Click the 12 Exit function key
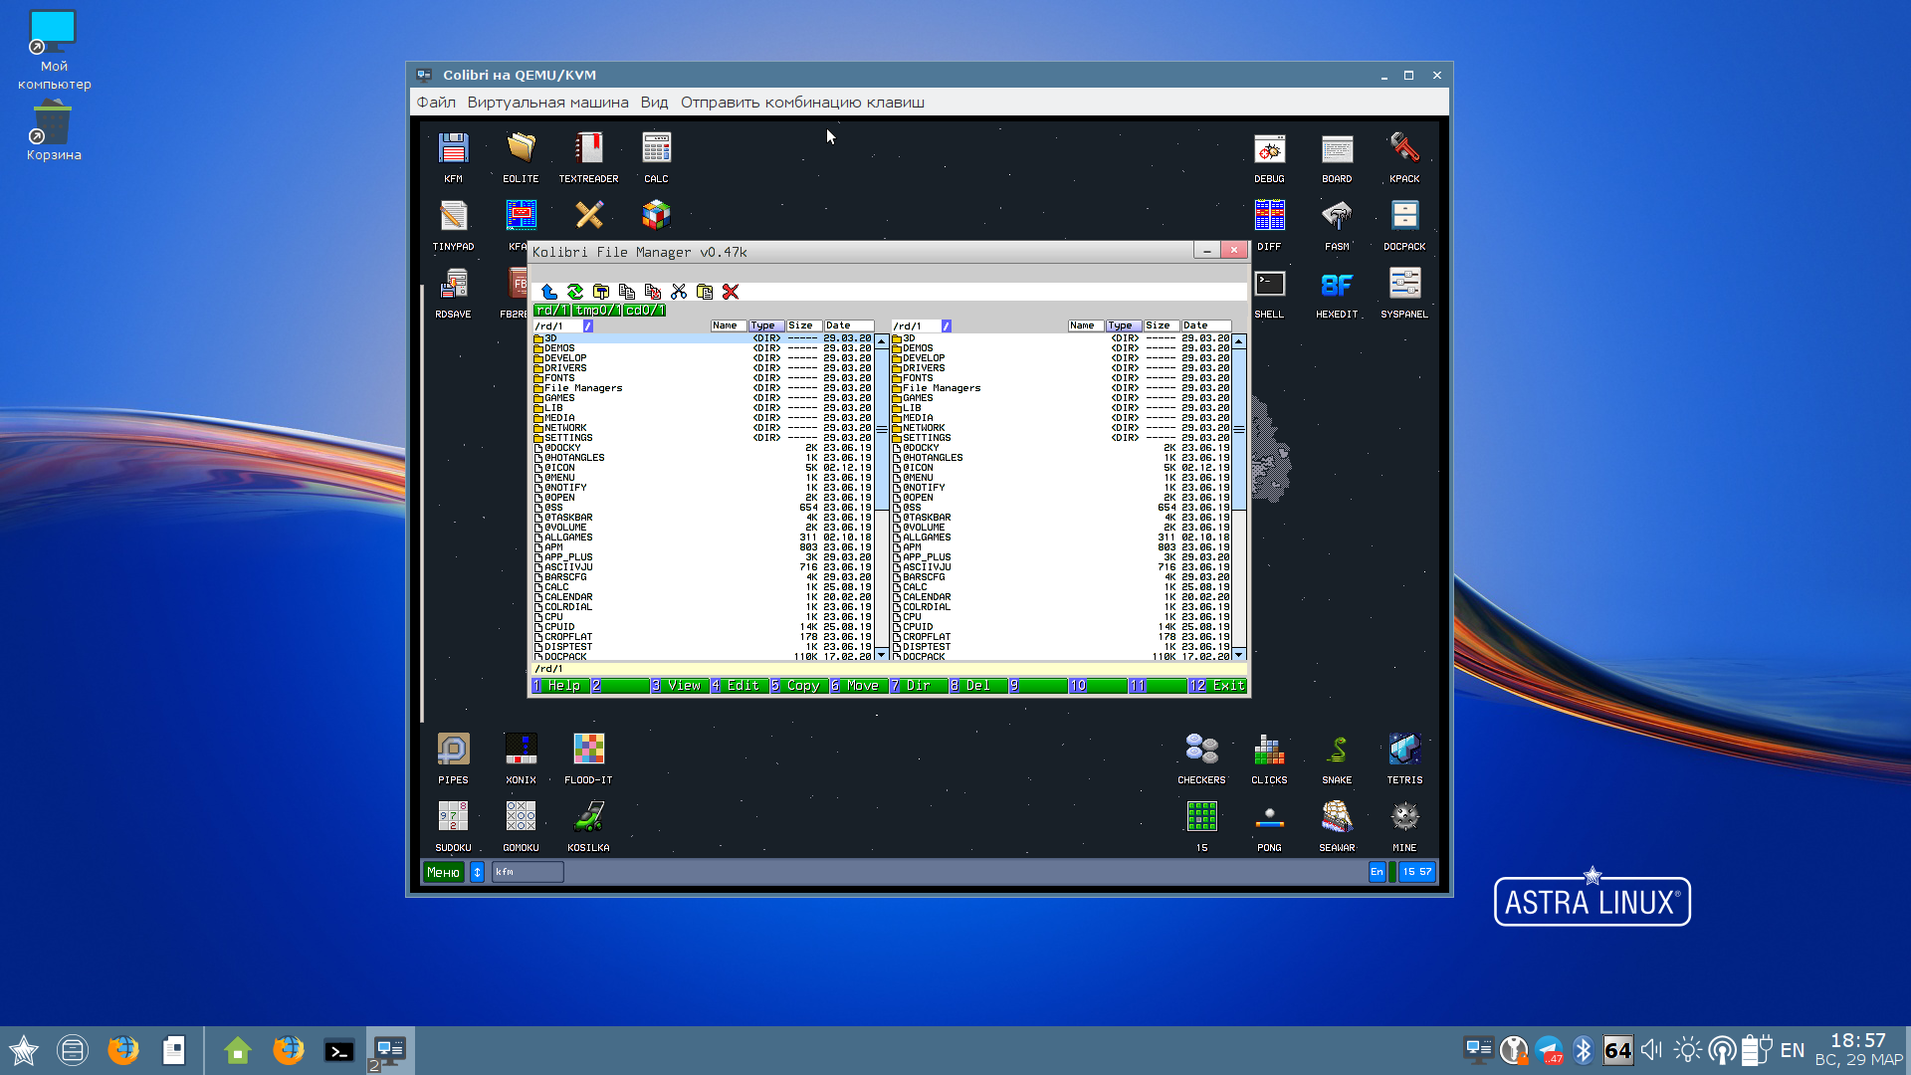This screenshot has height=1075, width=1911. (x=1217, y=686)
